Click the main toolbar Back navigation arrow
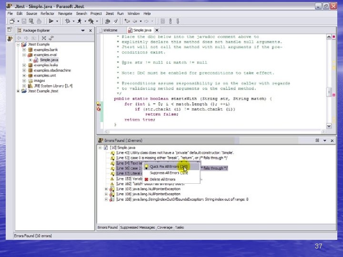 click(x=135, y=21)
